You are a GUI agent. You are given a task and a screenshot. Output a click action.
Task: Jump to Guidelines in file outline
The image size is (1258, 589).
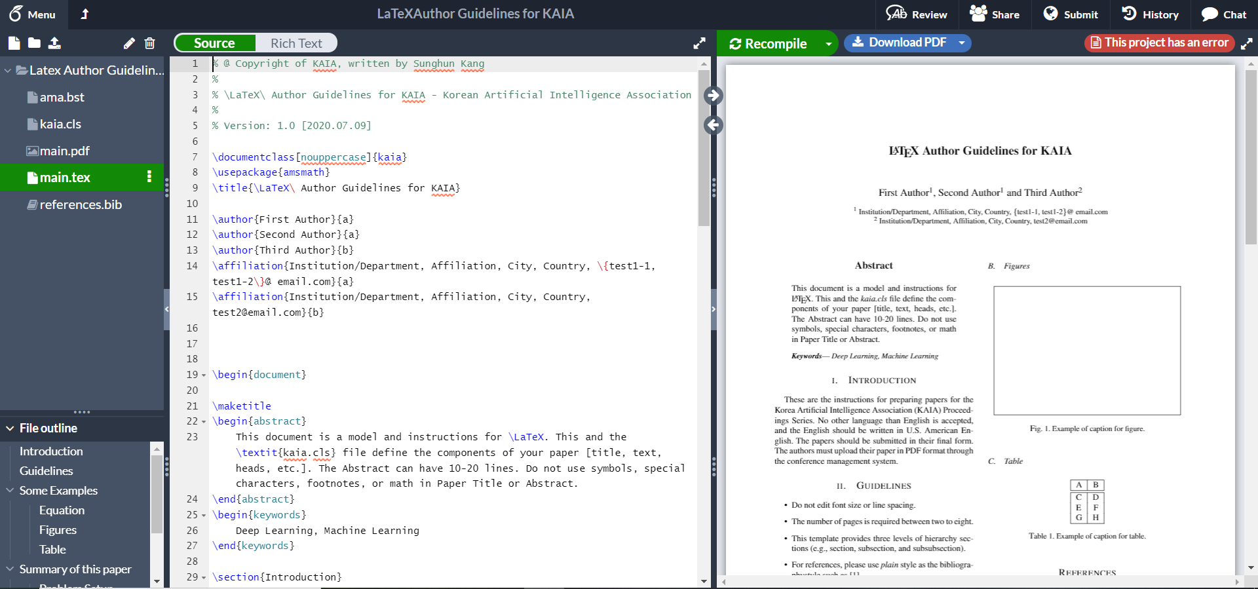[x=46, y=471]
